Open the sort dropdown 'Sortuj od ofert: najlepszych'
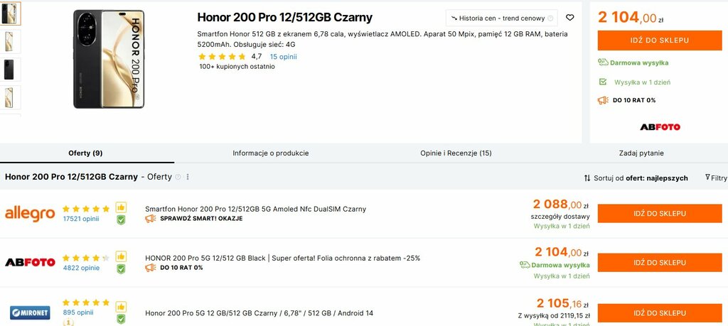This screenshot has width=728, height=326. tap(636, 178)
